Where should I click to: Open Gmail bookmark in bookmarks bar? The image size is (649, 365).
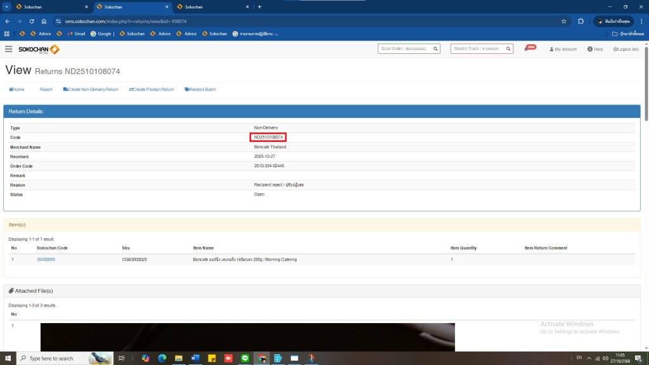[75, 34]
